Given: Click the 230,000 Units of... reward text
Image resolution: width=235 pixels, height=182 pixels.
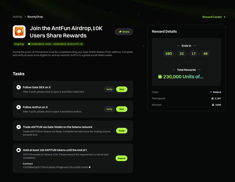Looking at the screenshot, I should tap(183, 76).
